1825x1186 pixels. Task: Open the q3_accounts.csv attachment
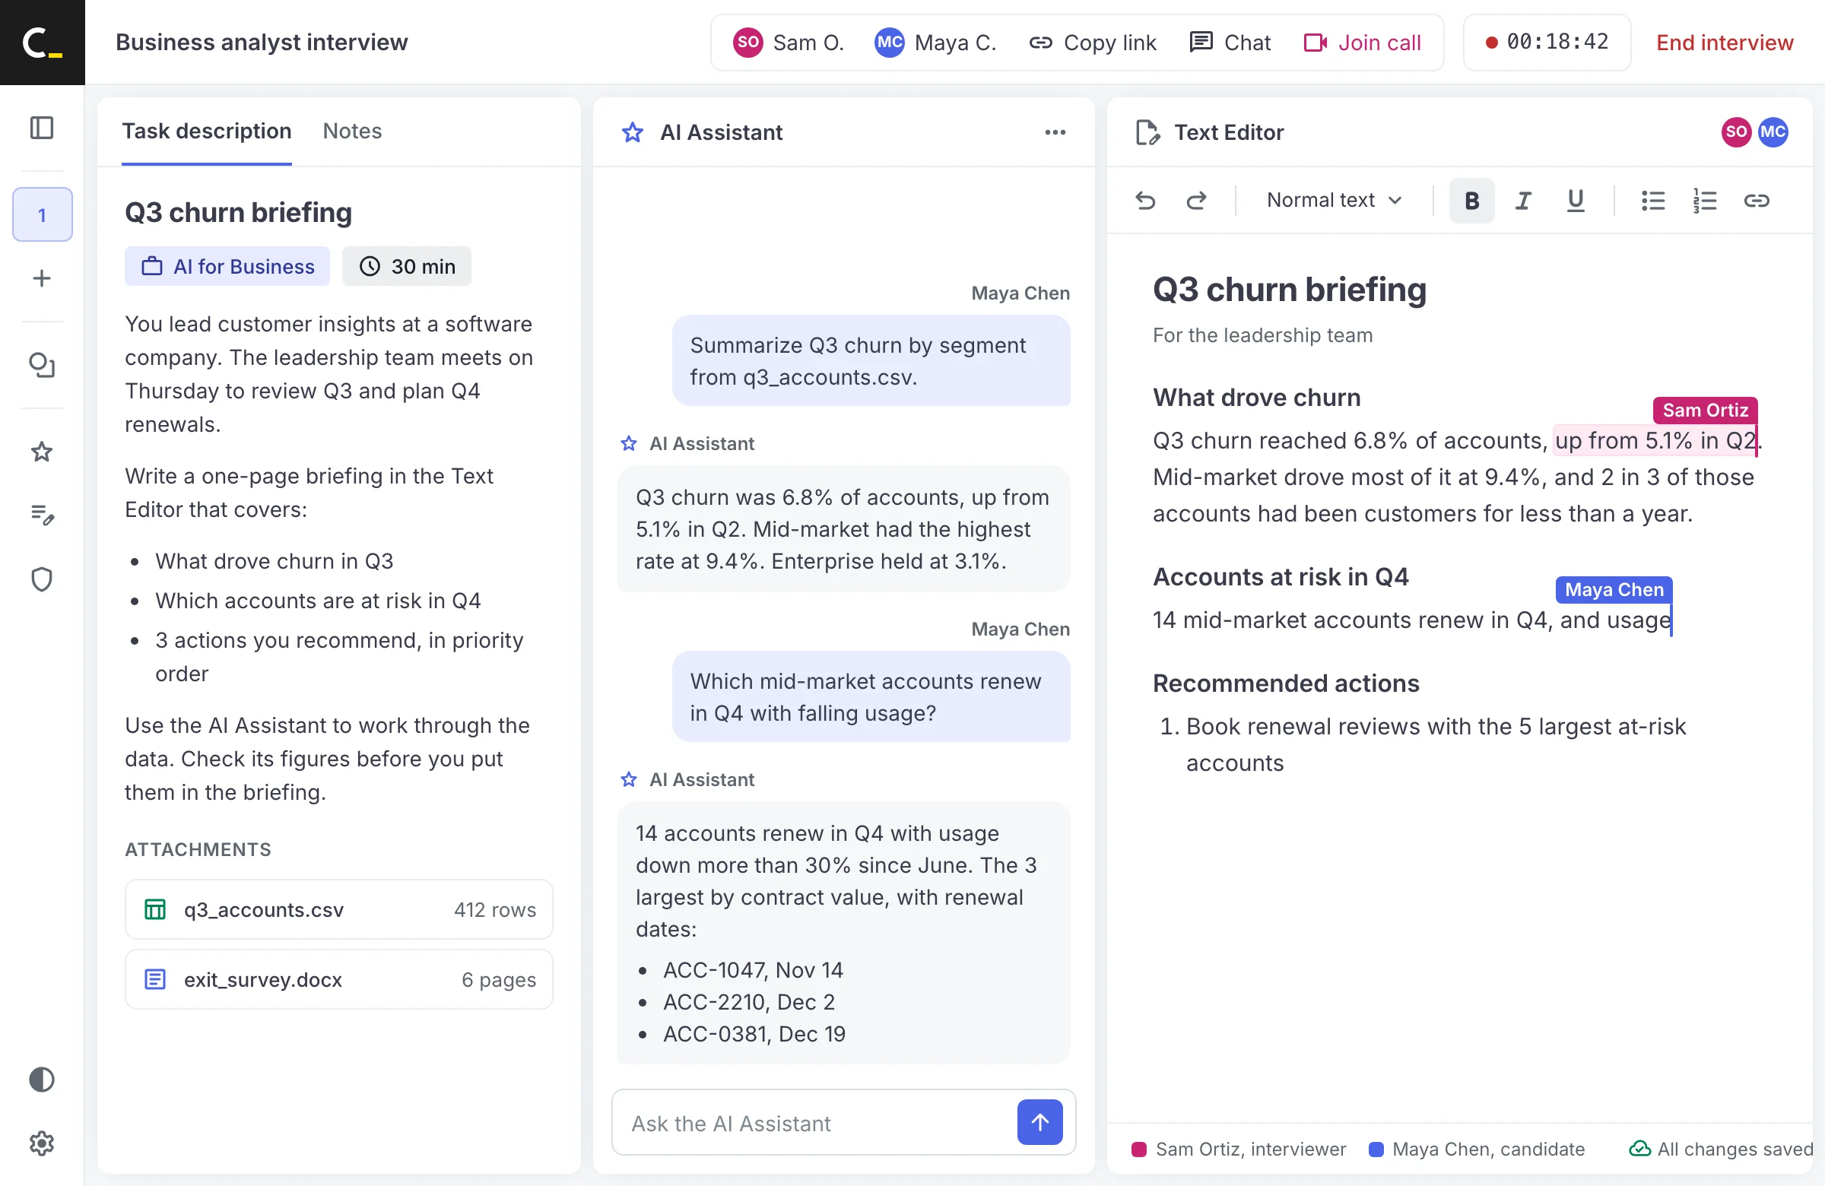click(339, 909)
